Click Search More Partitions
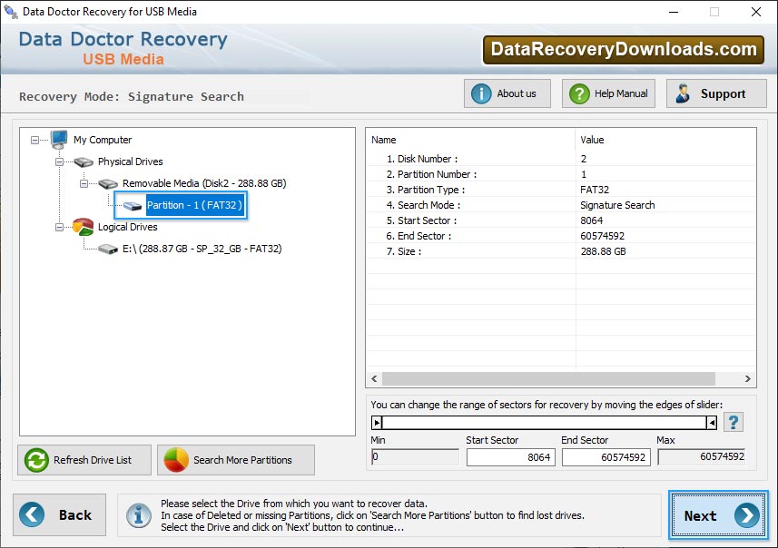Screen dimensions: 778x548 [x=236, y=460]
